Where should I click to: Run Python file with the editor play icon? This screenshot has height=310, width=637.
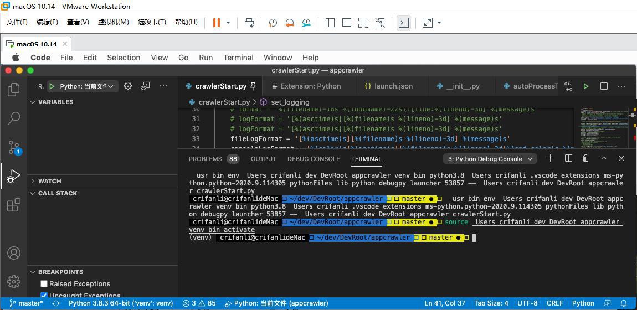pos(586,86)
